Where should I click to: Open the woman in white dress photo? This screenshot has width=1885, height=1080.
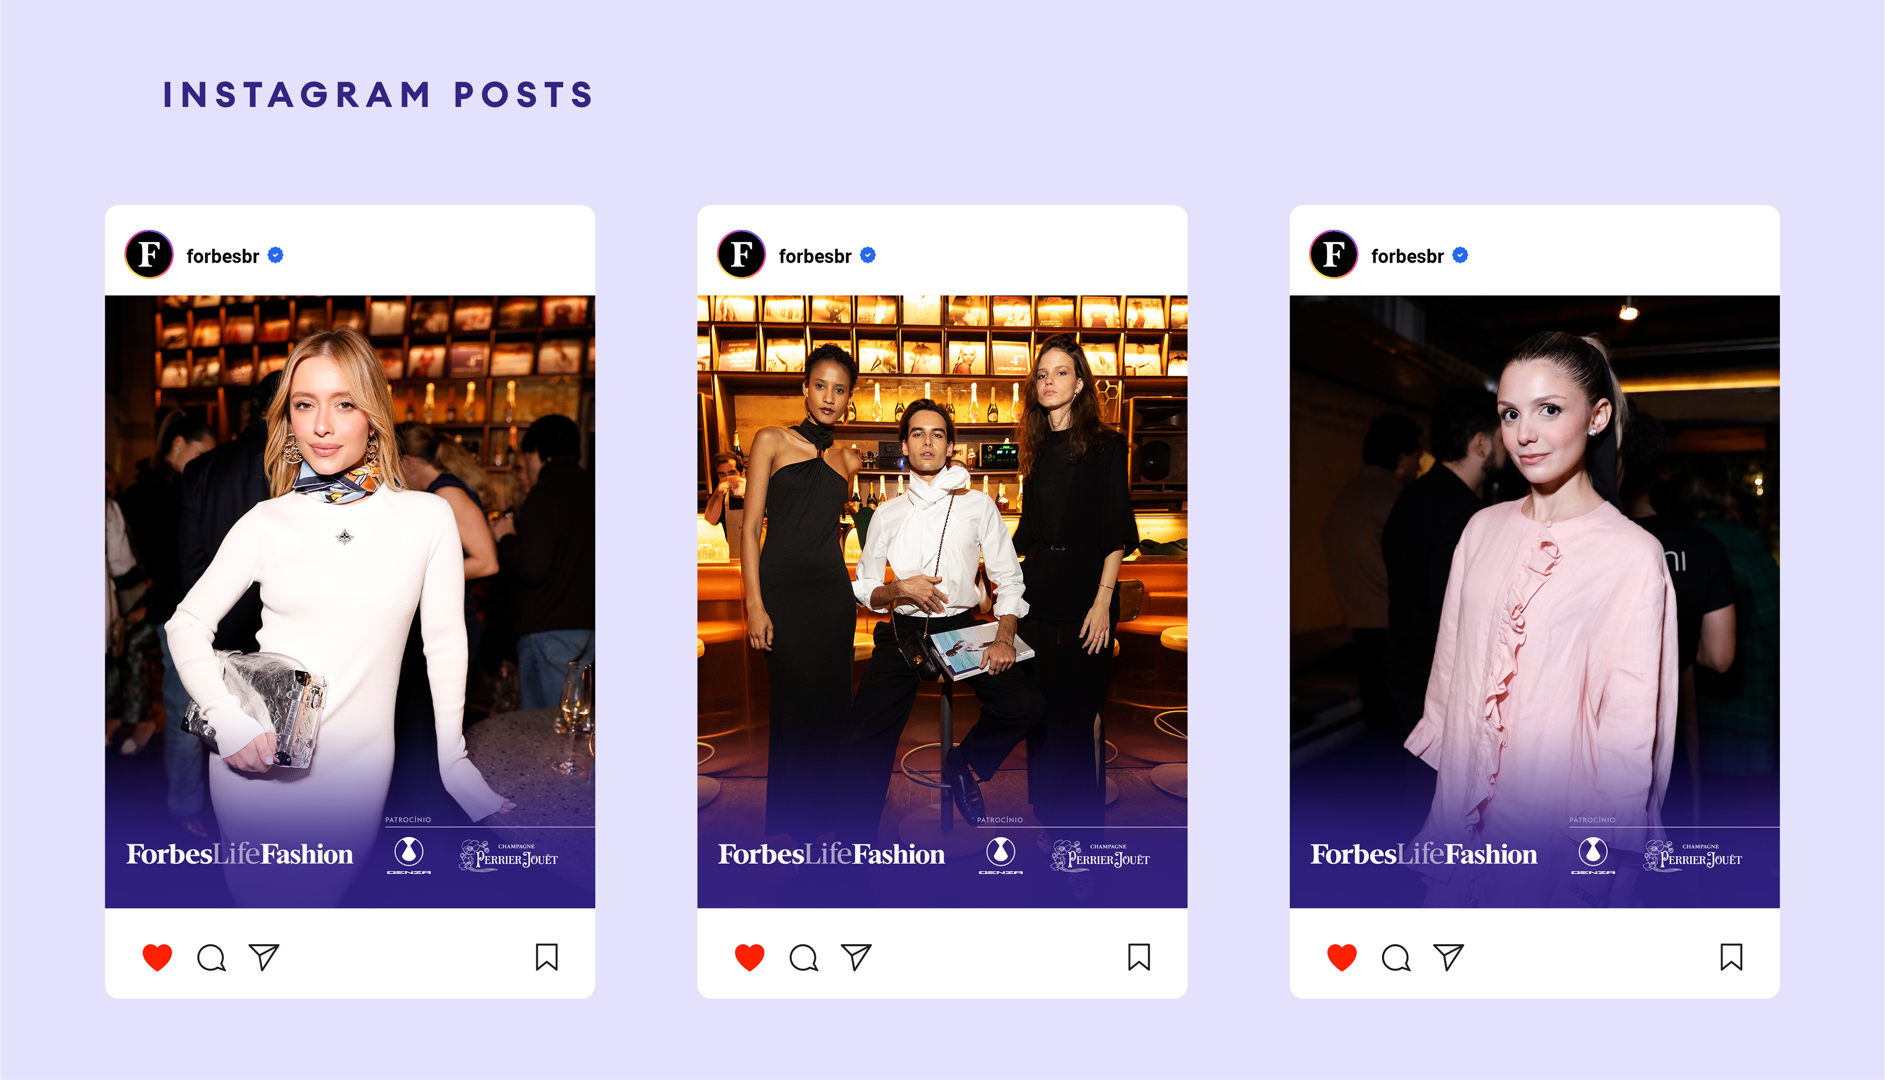[350, 601]
